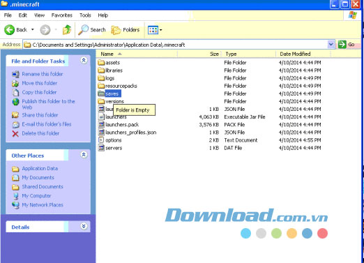This screenshot has width=364, height=263.
Task: Click the 4/10/2014 4:55 PM date
Action: [300, 140]
